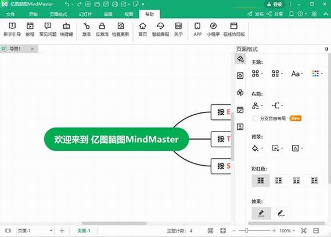Open the 背景 image dropdown

(277, 148)
